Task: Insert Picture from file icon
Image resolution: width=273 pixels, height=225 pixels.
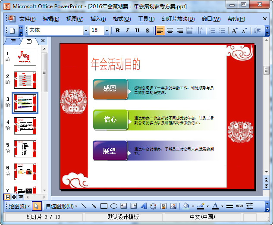Action: (x=173, y=206)
